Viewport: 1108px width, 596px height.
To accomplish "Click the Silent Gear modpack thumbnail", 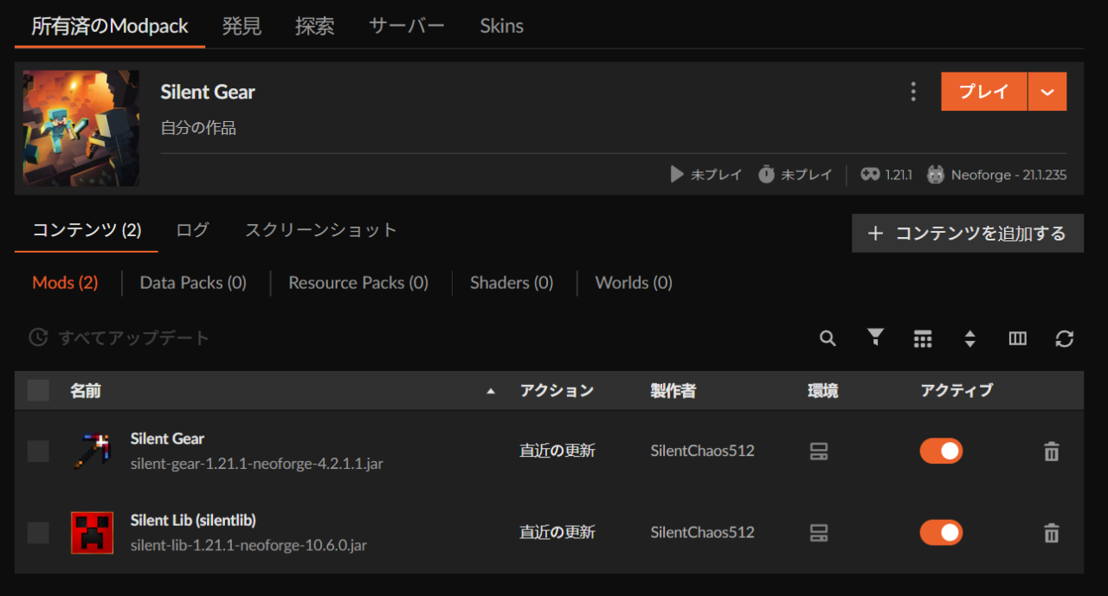I will (81, 128).
